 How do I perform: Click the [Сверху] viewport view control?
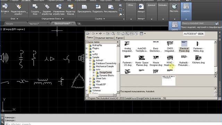point(8,29)
